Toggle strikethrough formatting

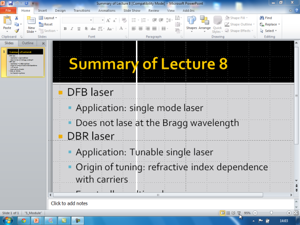(93, 29)
